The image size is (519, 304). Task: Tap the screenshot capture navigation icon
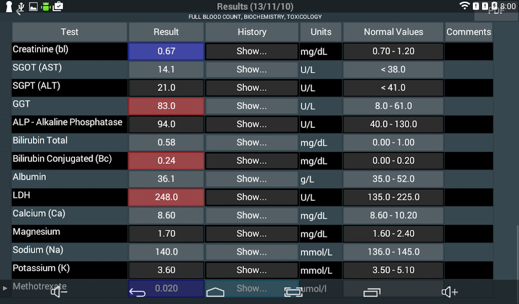[x=293, y=292]
